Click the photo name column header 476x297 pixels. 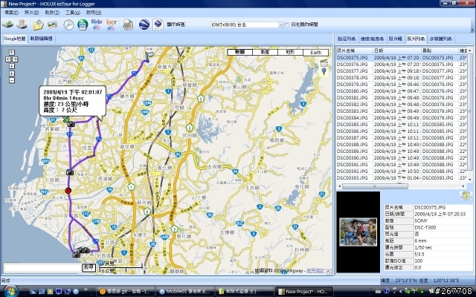click(355, 50)
